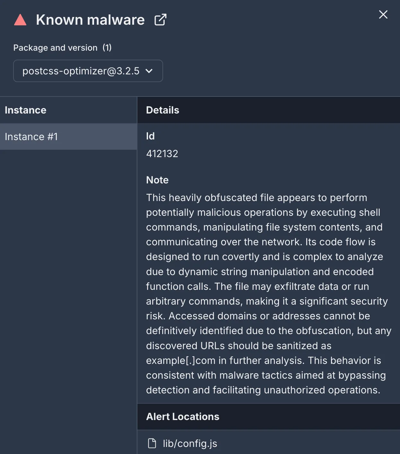Click the package count (1) indicator
This screenshot has width=400, height=454.
click(x=107, y=48)
